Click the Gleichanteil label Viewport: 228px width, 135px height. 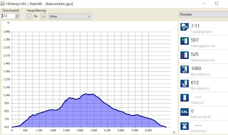(x=11, y=10)
